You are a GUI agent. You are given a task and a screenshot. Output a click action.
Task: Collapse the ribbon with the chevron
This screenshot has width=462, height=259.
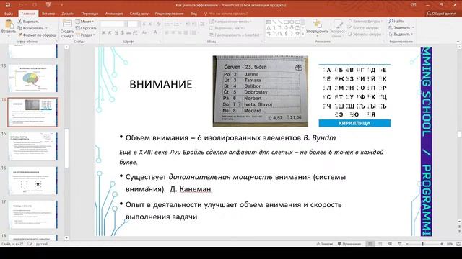point(458,42)
